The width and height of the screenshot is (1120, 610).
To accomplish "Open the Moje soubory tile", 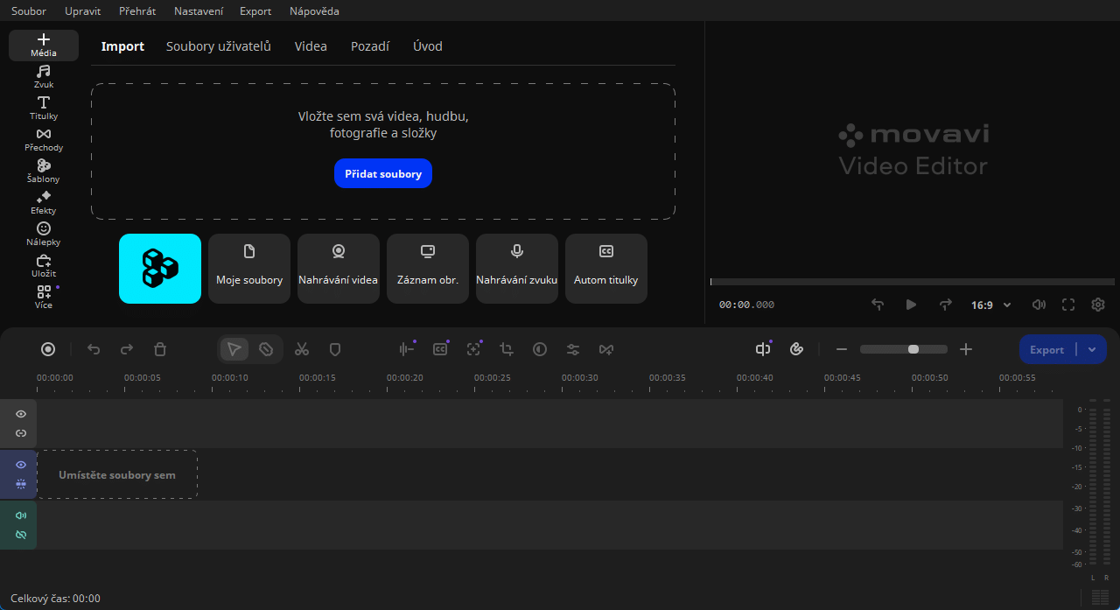I will 249,269.
